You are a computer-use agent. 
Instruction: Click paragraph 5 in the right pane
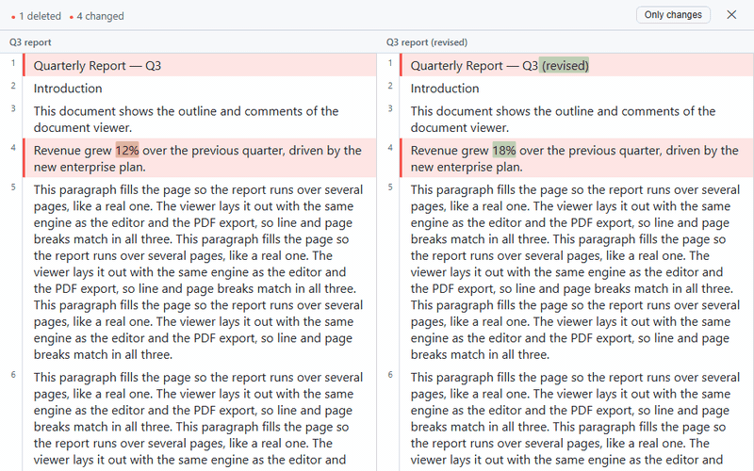click(x=576, y=272)
